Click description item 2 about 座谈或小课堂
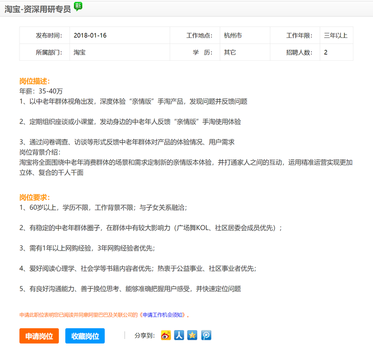373x359 pixels. pyautogui.click(x=130, y=122)
